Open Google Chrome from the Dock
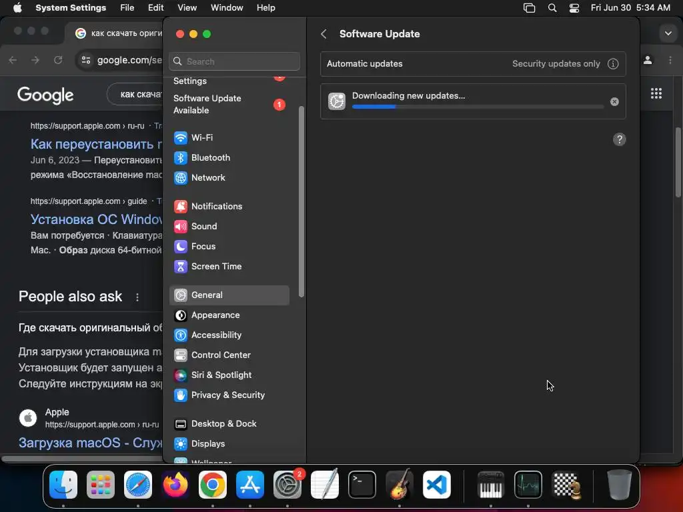The width and height of the screenshot is (683, 512). pyautogui.click(x=213, y=485)
